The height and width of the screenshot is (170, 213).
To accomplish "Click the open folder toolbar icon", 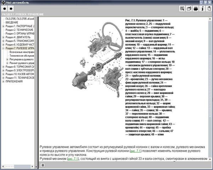I will [x=190, y=8].
